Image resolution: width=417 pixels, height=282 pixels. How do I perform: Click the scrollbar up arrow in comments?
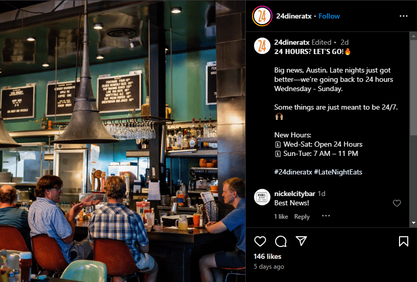click(413, 36)
